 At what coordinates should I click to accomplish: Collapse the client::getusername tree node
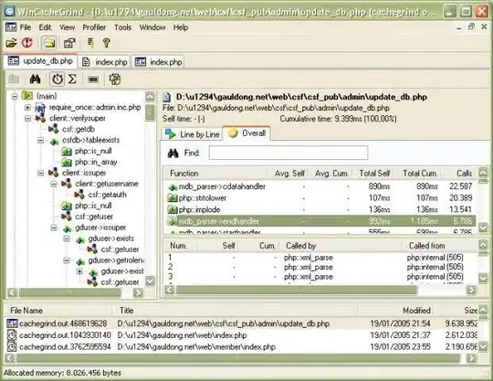click(x=54, y=184)
